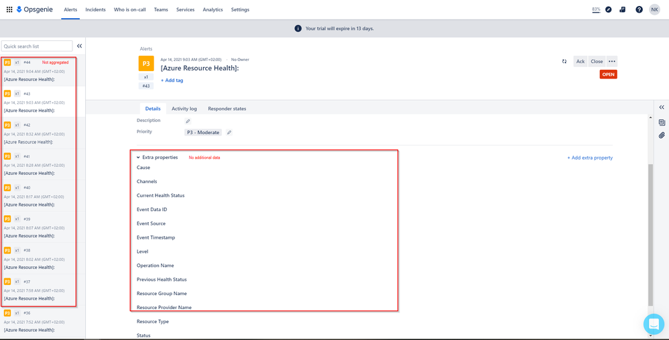
Task: Switch to the Activity log tab
Action: click(184, 109)
